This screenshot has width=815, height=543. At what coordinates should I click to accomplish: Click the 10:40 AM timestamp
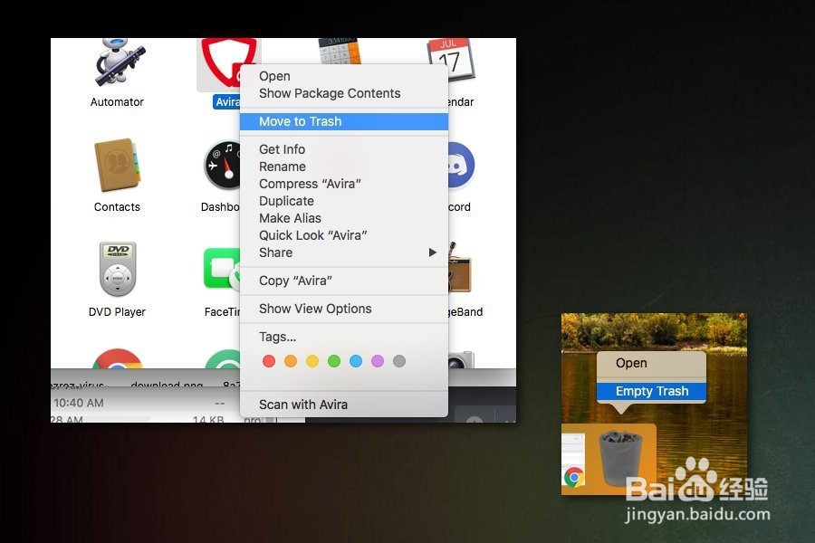click(79, 404)
